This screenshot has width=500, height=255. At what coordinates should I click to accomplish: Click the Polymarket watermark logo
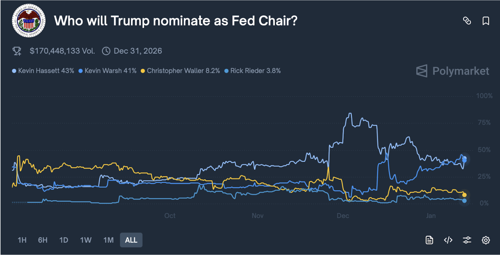pyautogui.click(x=453, y=71)
